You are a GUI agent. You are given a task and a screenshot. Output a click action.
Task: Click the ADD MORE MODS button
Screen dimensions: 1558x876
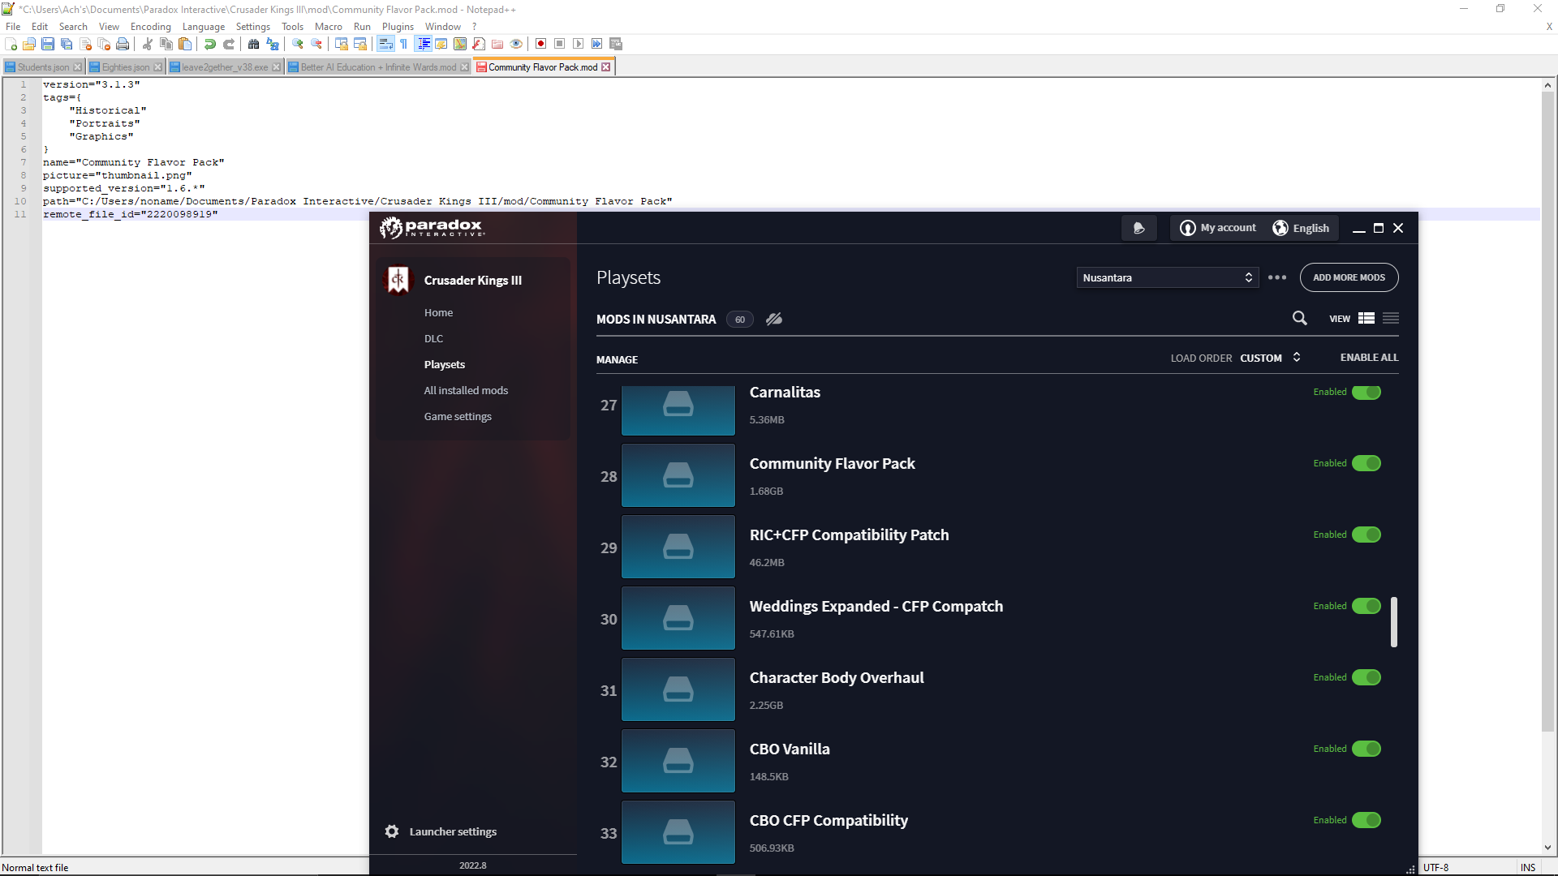point(1349,277)
